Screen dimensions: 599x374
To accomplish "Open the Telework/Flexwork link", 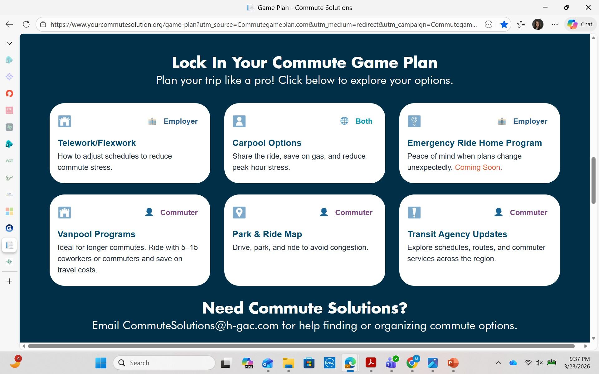I will pyautogui.click(x=97, y=143).
